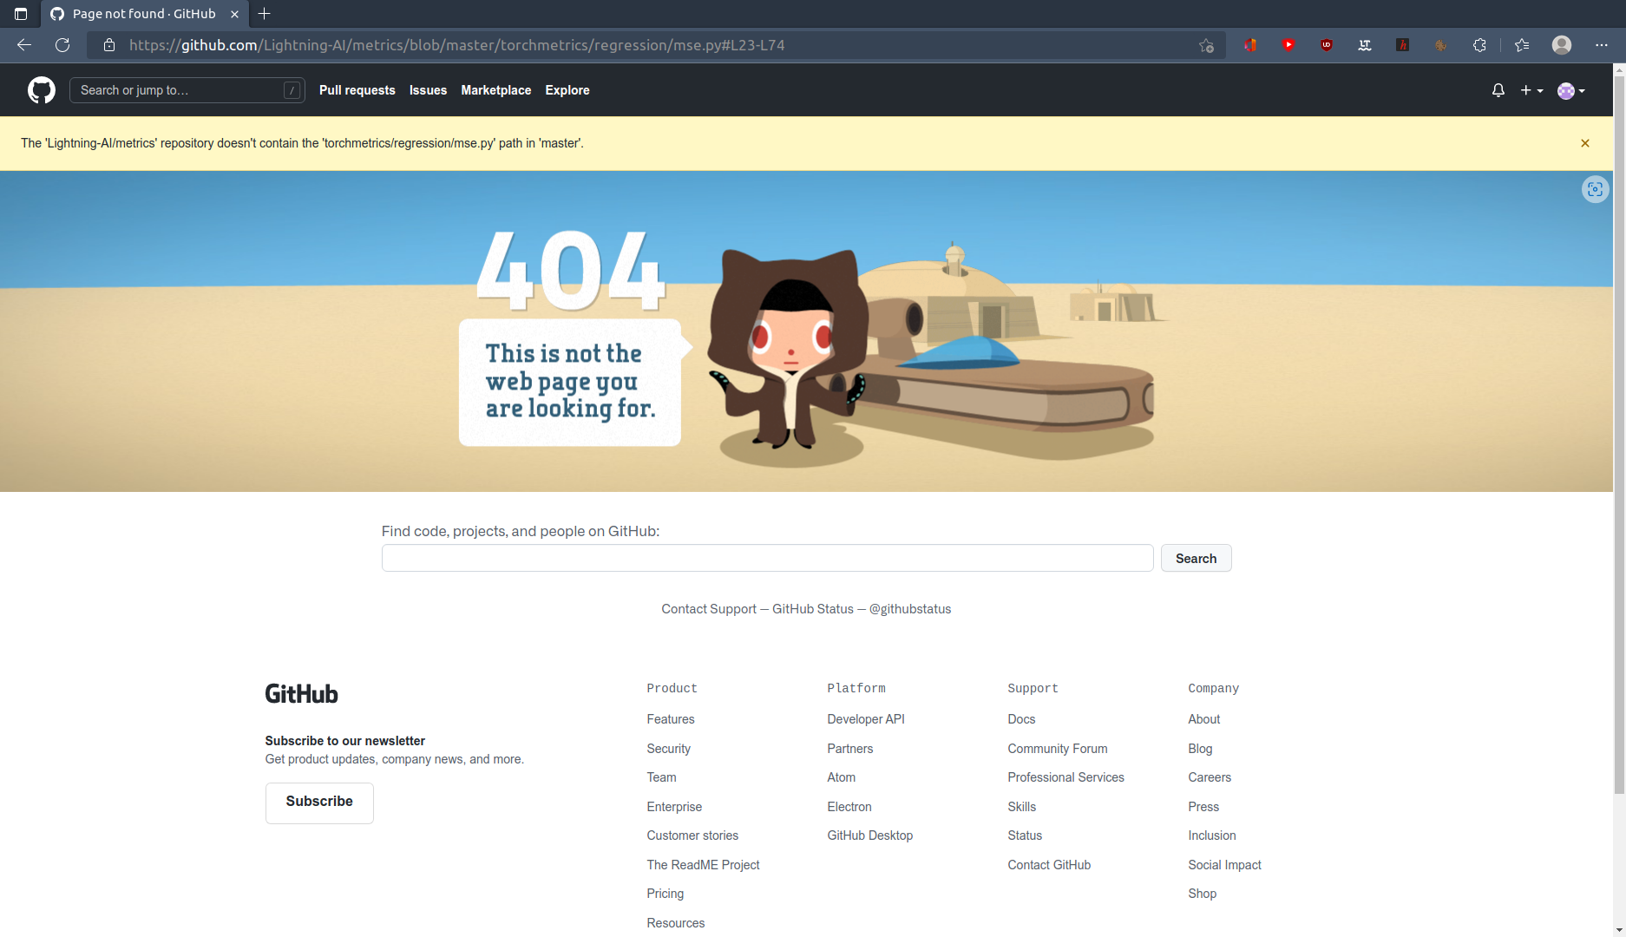1626x937 pixels.
Task: Click the GitHub wordmark in footer
Action: [x=301, y=694]
